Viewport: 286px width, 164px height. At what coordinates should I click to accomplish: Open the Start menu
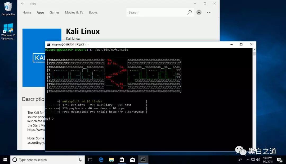tap(5, 160)
